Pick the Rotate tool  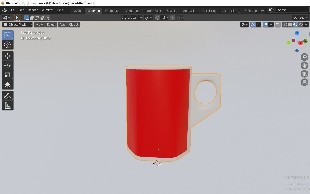(7, 65)
